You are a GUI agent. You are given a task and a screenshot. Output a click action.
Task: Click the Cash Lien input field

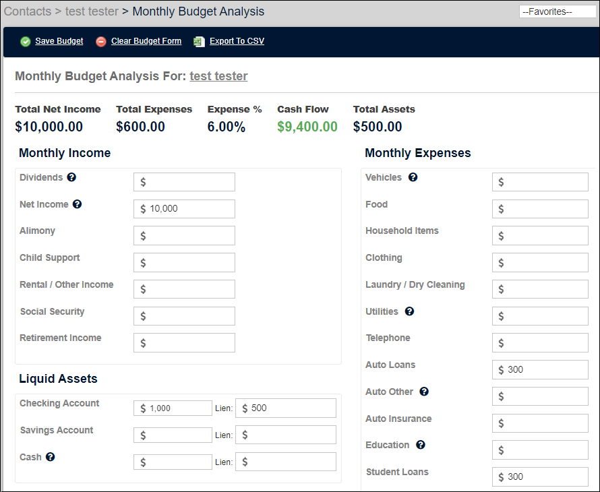click(x=286, y=462)
